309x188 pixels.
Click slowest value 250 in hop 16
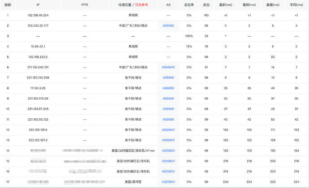tap(273, 171)
